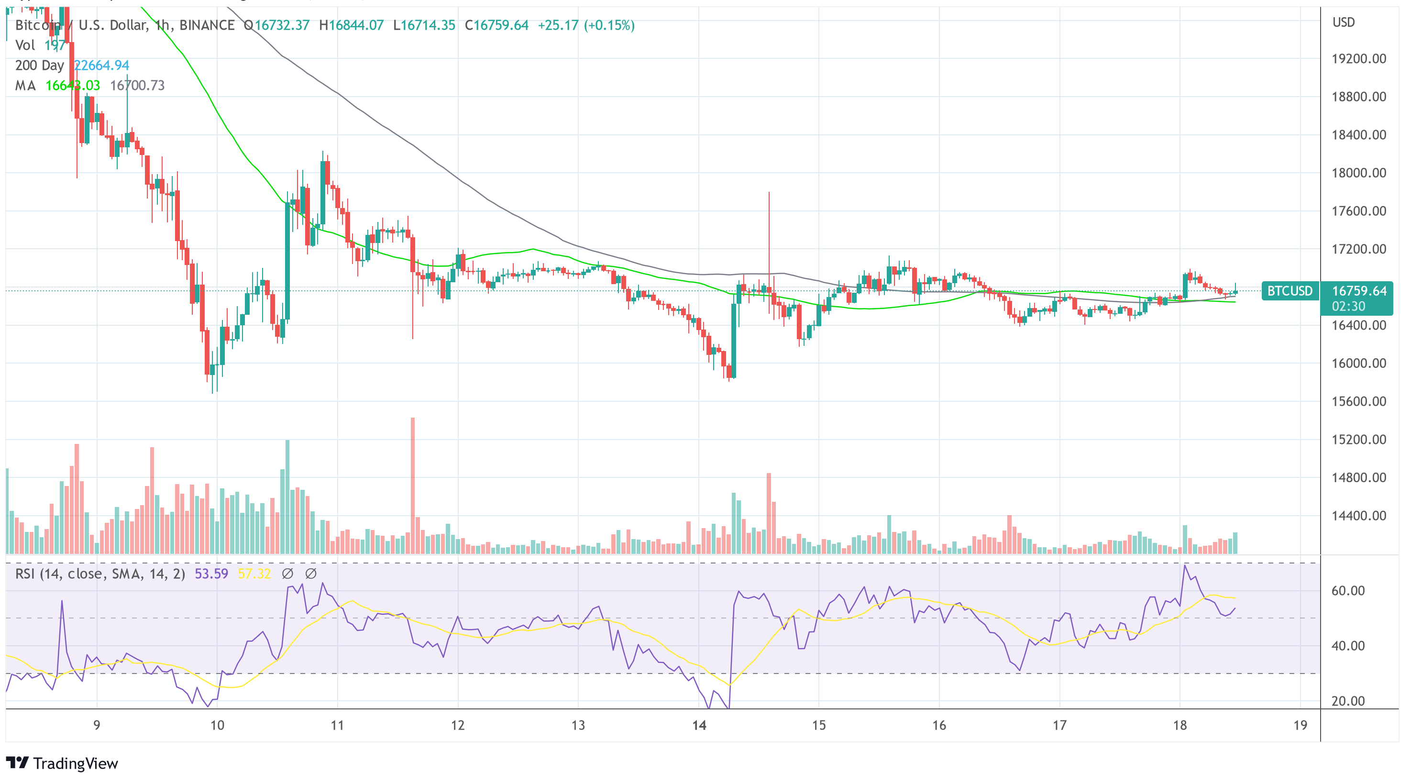The height and width of the screenshot is (784, 1411).
Task: Click the 18400.00 price axis label
Action: pyautogui.click(x=1359, y=135)
